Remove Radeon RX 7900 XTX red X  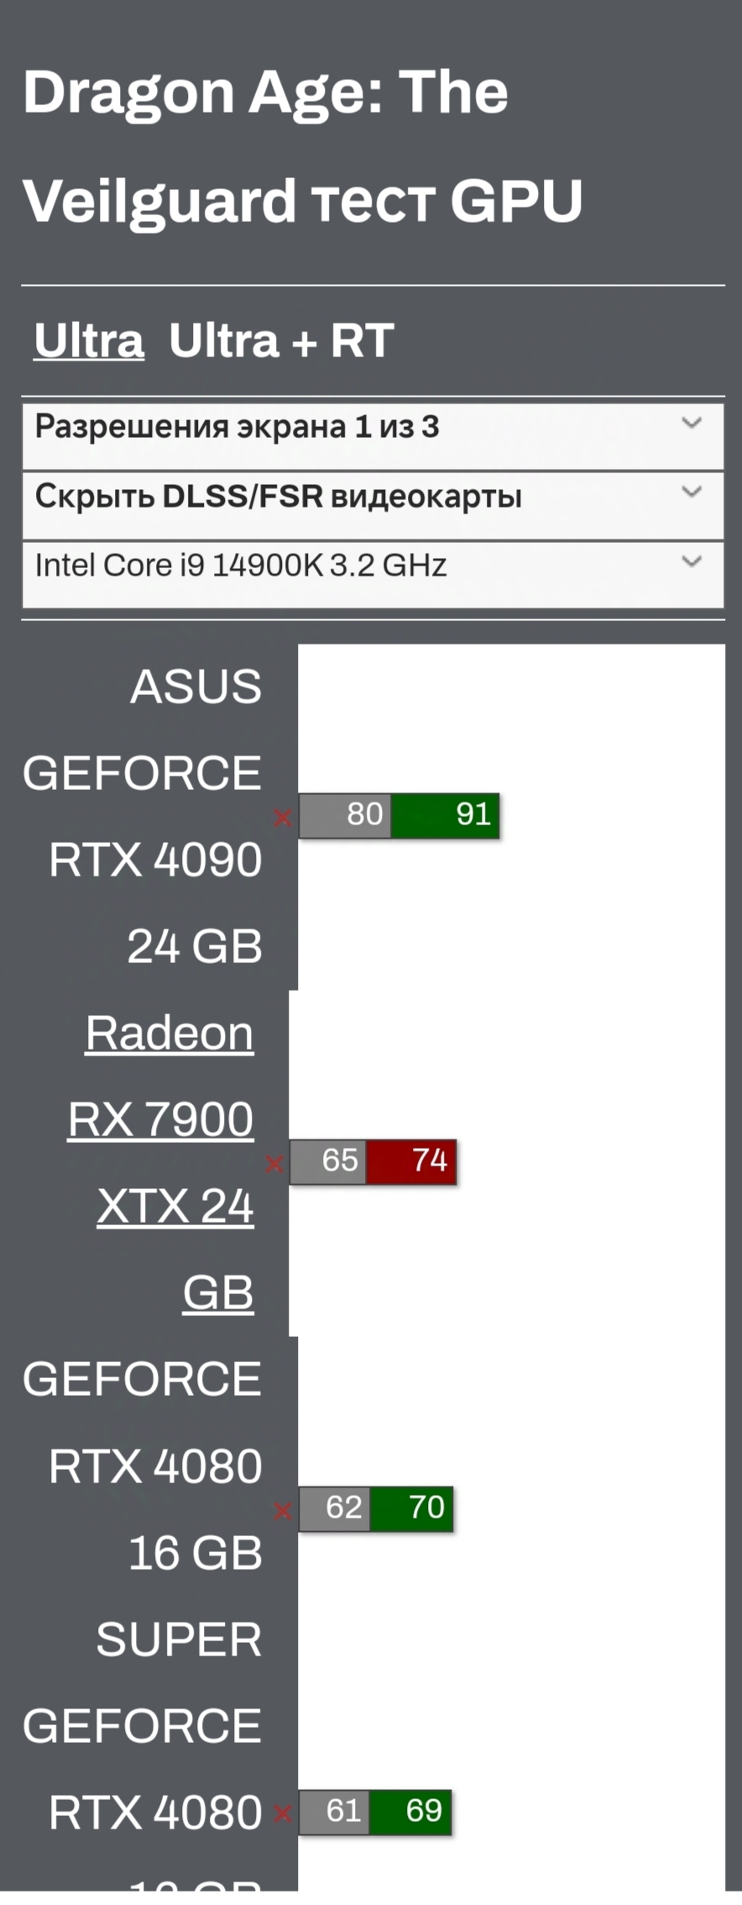(x=274, y=1165)
